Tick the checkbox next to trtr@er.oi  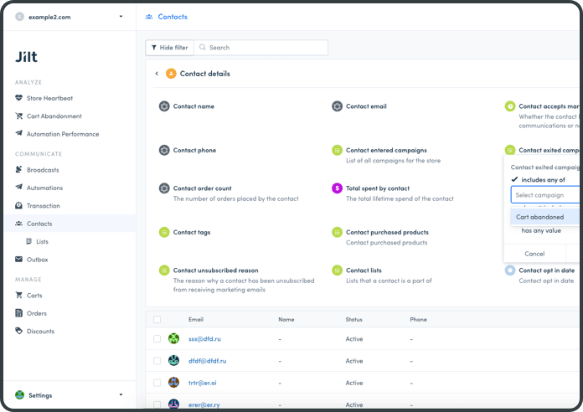point(157,383)
